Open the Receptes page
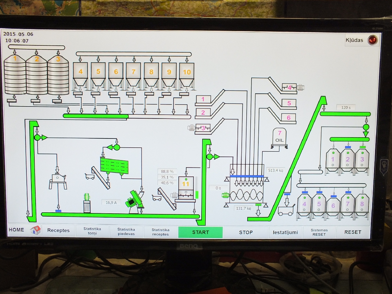Screen dimensions: 392x294 click(x=58, y=230)
